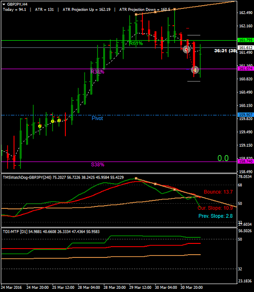Click the '29 Mar 12:00' time axis label

(x=140, y=287)
